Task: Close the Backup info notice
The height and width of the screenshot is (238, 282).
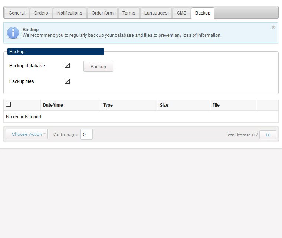Action: pyautogui.click(x=273, y=27)
